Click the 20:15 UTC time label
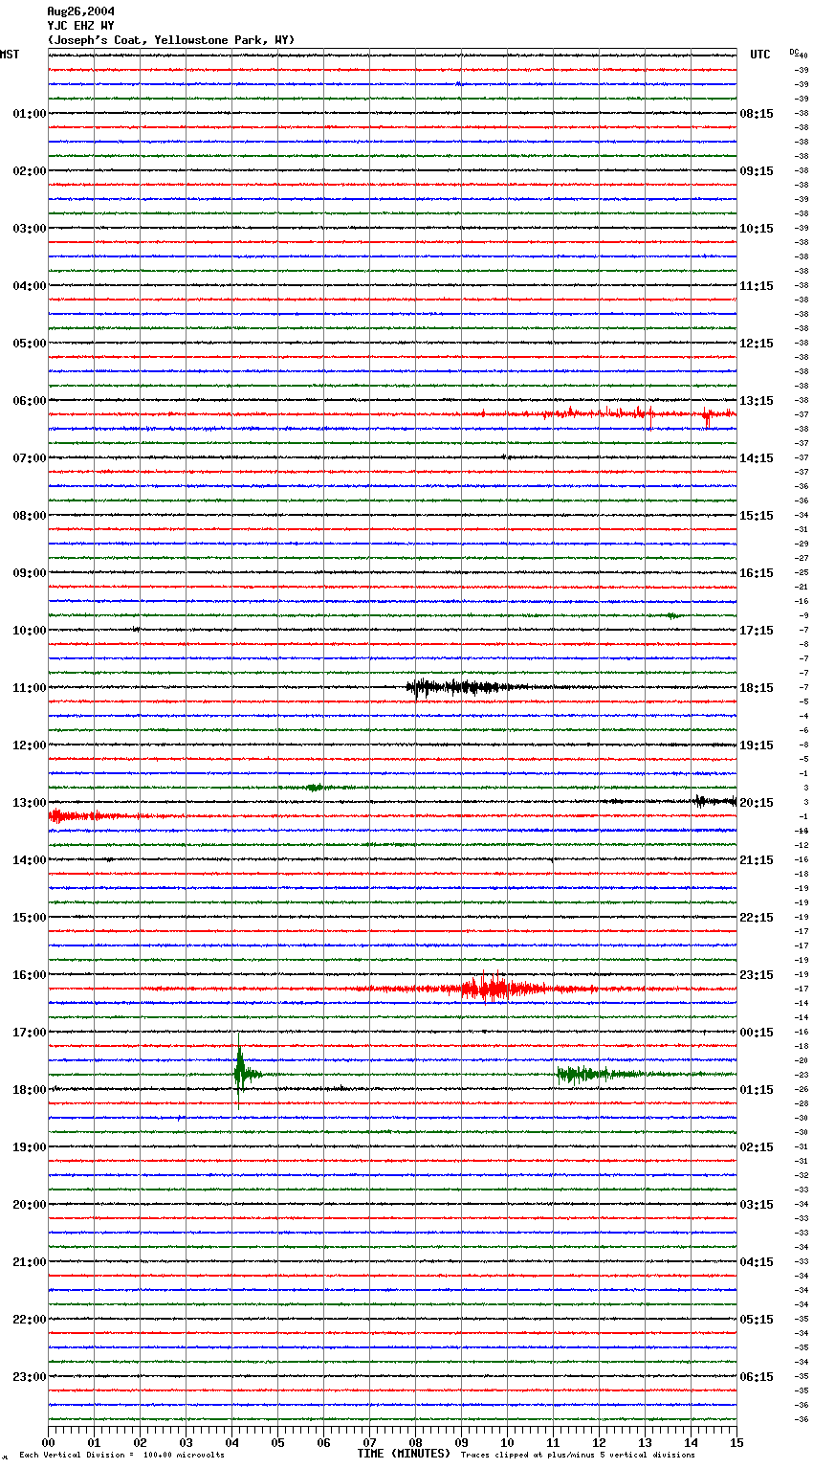Viewport: 813px width, 1468px height. tap(757, 803)
